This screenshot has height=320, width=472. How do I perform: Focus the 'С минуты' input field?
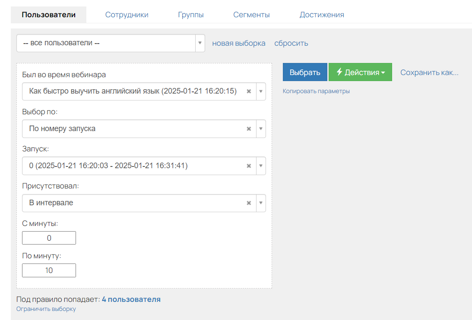coord(49,238)
